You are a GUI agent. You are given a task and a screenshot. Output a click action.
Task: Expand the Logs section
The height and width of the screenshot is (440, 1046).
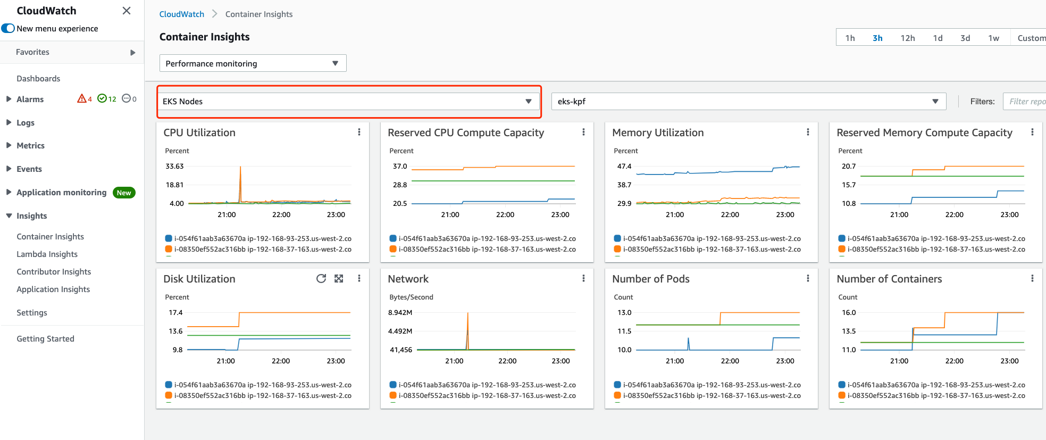click(9, 122)
